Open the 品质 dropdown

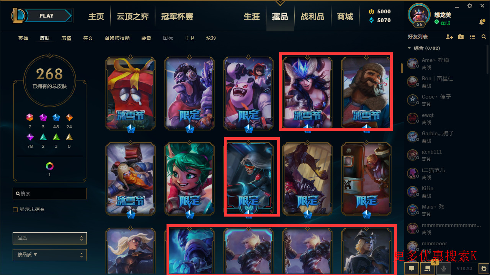click(x=50, y=238)
